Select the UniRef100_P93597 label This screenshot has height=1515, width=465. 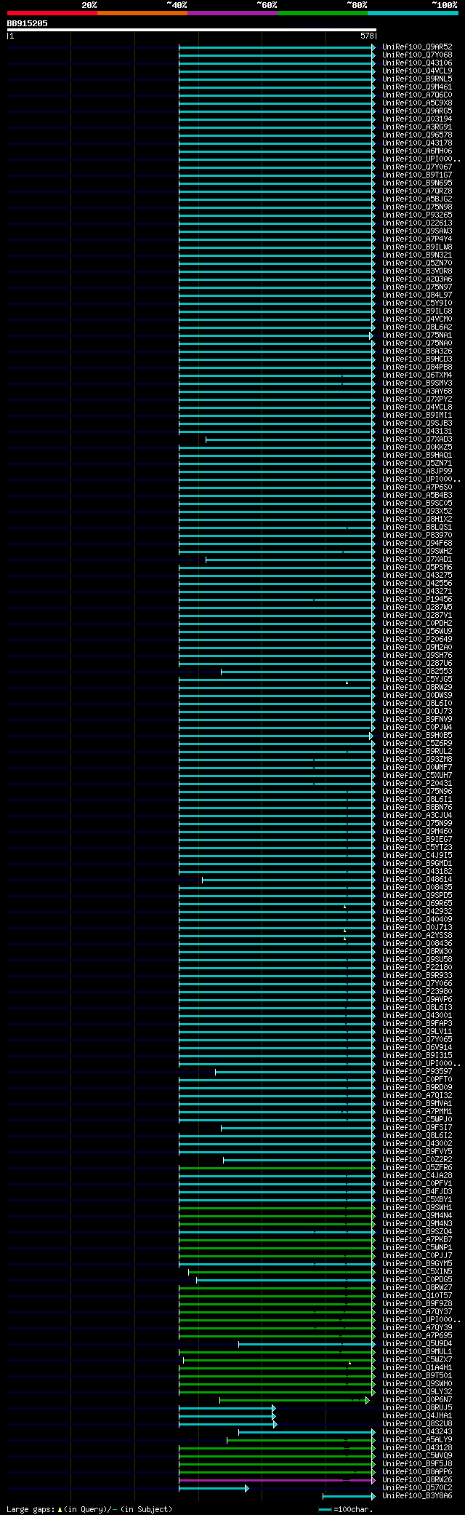(x=417, y=1071)
